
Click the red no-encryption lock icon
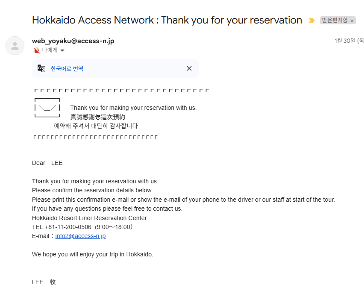(37, 50)
